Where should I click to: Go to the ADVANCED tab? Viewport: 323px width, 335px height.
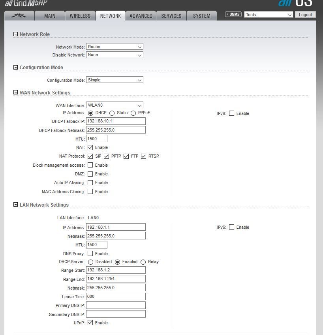point(141,16)
